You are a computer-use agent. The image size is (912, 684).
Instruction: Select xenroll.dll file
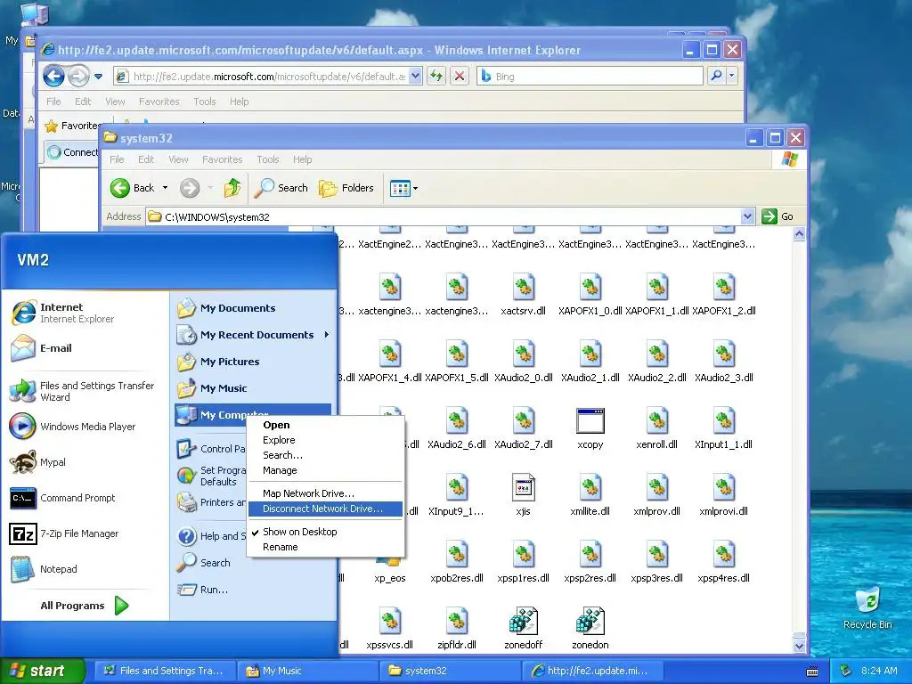(x=656, y=428)
